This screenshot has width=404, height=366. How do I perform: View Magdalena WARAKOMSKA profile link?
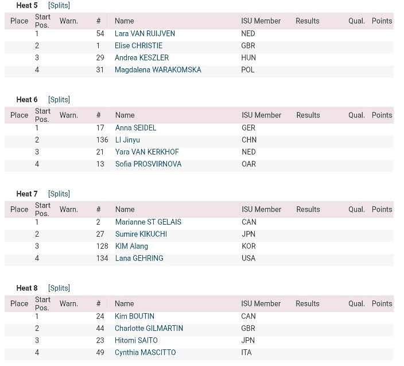[x=158, y=70]
